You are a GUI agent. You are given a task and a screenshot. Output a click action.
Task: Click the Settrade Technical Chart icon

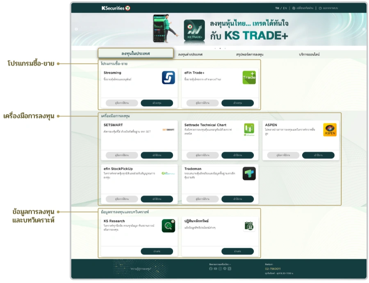pyautogui.click(x=249, y=130)
